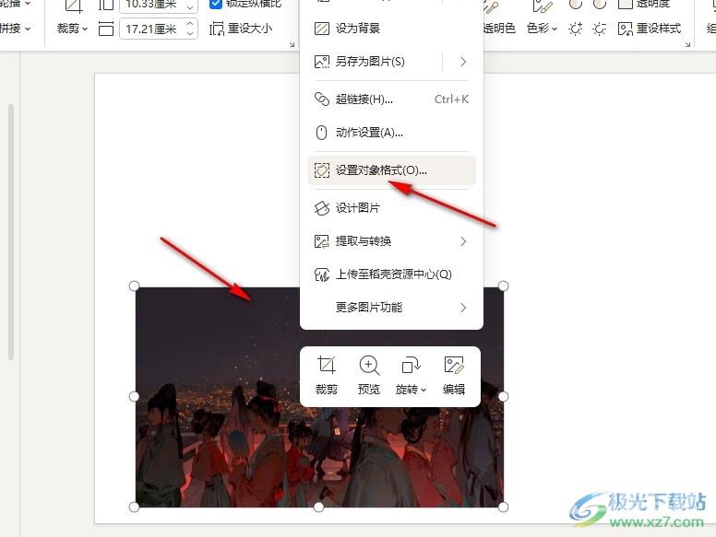Select 上传至稻壳资源中心(Q) menu entry
Screen dimensions: 716x537
[x=392, y=274]
